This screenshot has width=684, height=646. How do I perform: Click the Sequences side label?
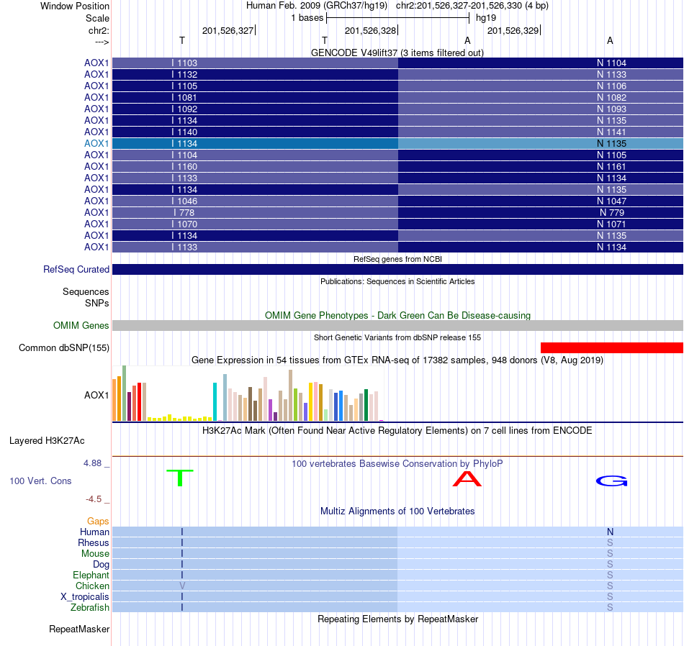(x=86, y=291)
